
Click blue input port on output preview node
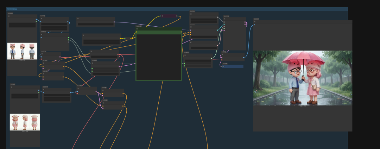coord(254,25)
